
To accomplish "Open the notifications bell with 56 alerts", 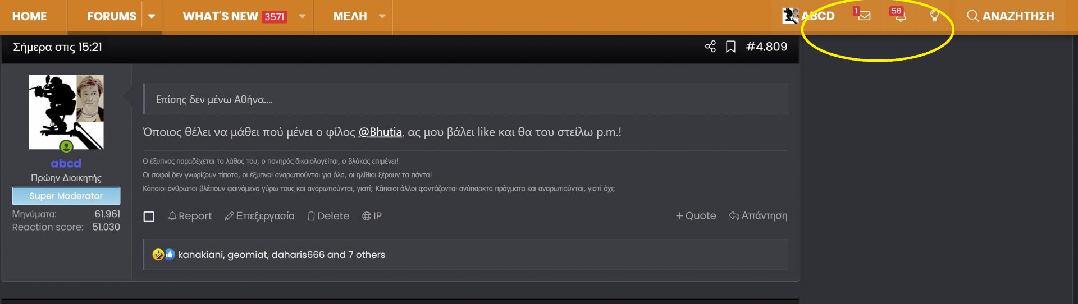I will point(900,16).
